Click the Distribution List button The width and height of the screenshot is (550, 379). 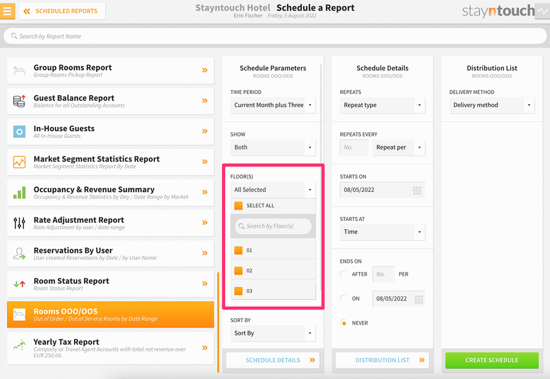(x=383, y=360)
